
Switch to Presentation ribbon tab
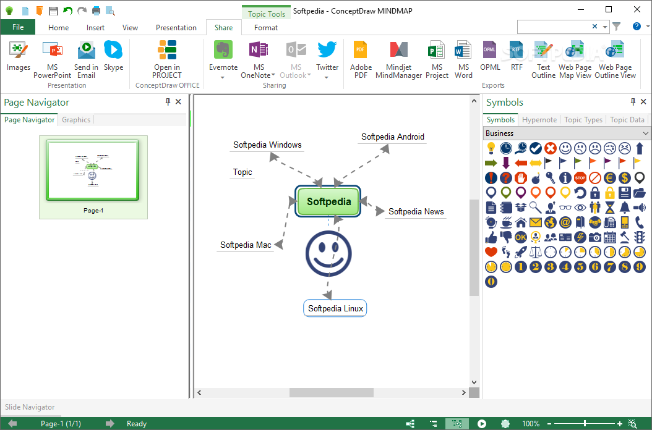(176, 27)
